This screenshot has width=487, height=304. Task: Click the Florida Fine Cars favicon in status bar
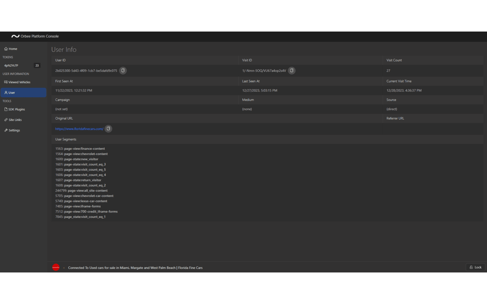click(56, 267)
